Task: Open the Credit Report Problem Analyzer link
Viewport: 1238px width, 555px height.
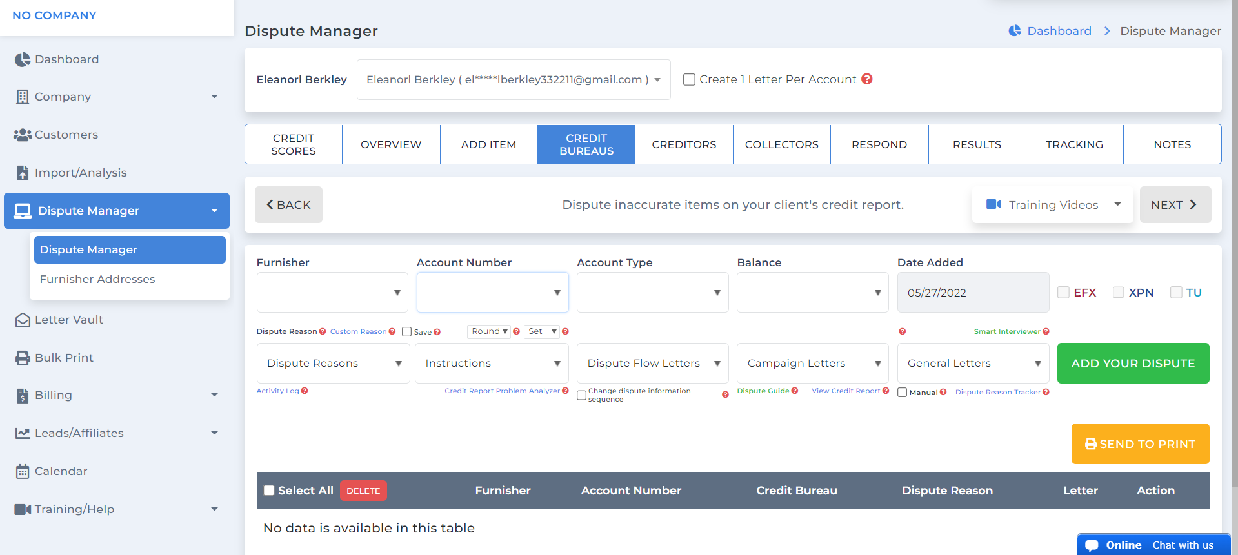Action: (x=502, y=391)
